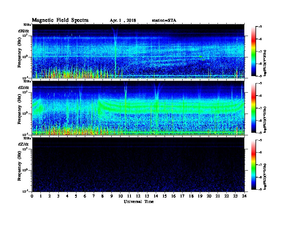Click hour tick label 6 on time axis
Screen dimensions: 291x225
point(85,196)
